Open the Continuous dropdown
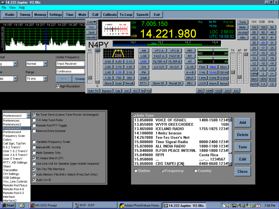The width and height of the screenshot is (279, 209). pos(71,71)
